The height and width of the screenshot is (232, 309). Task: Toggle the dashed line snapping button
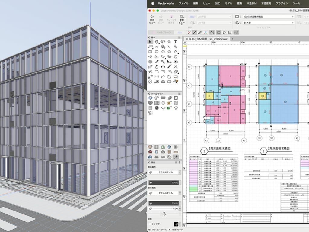pos(200,32)
